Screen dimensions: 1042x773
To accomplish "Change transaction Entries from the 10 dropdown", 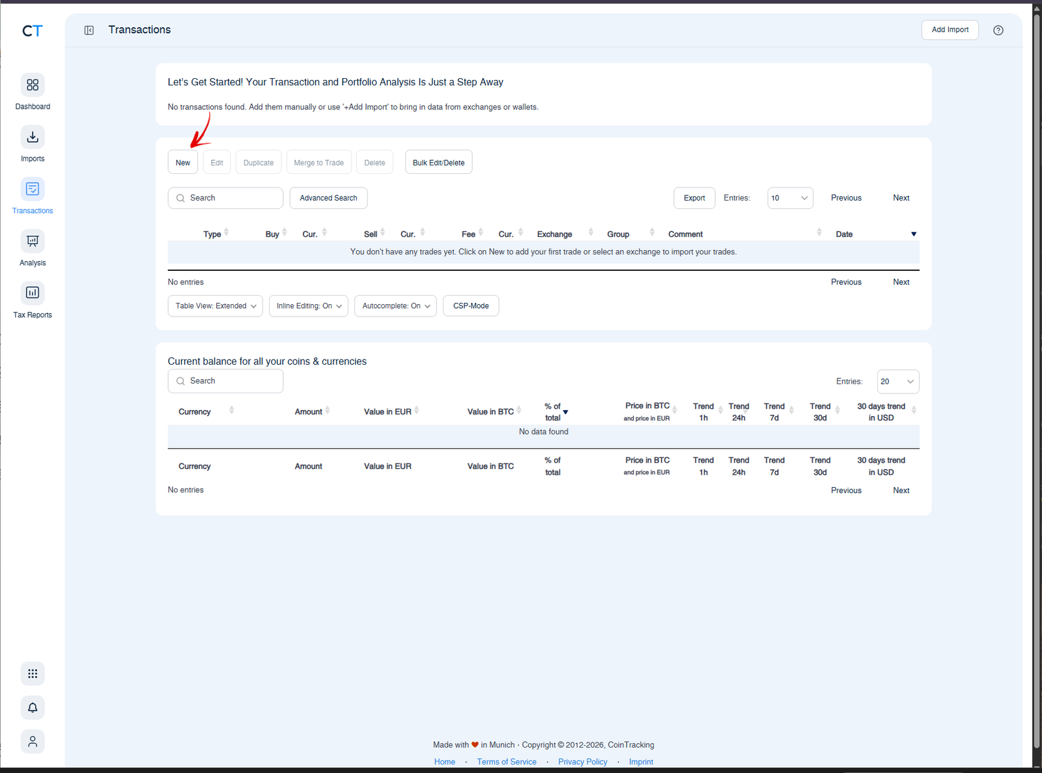I will (790, 198).
